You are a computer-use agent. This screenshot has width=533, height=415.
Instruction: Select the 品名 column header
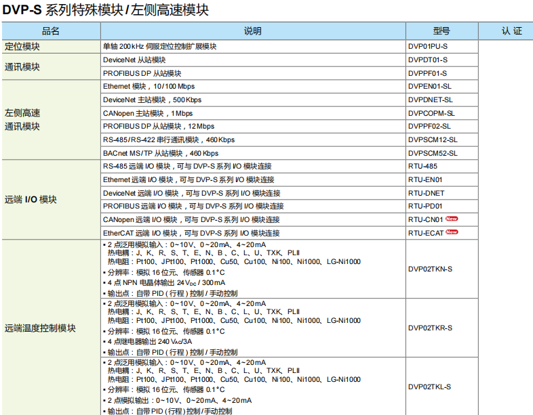(51, 31)
